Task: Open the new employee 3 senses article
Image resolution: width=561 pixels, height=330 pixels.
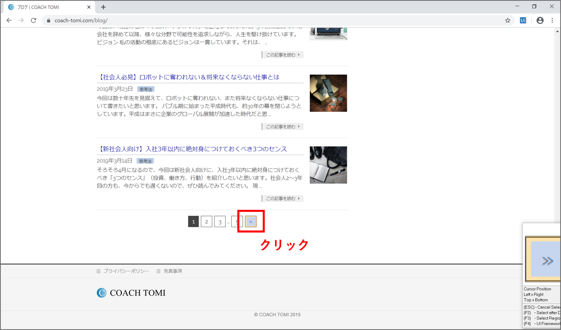Action: tap(192, 149)
